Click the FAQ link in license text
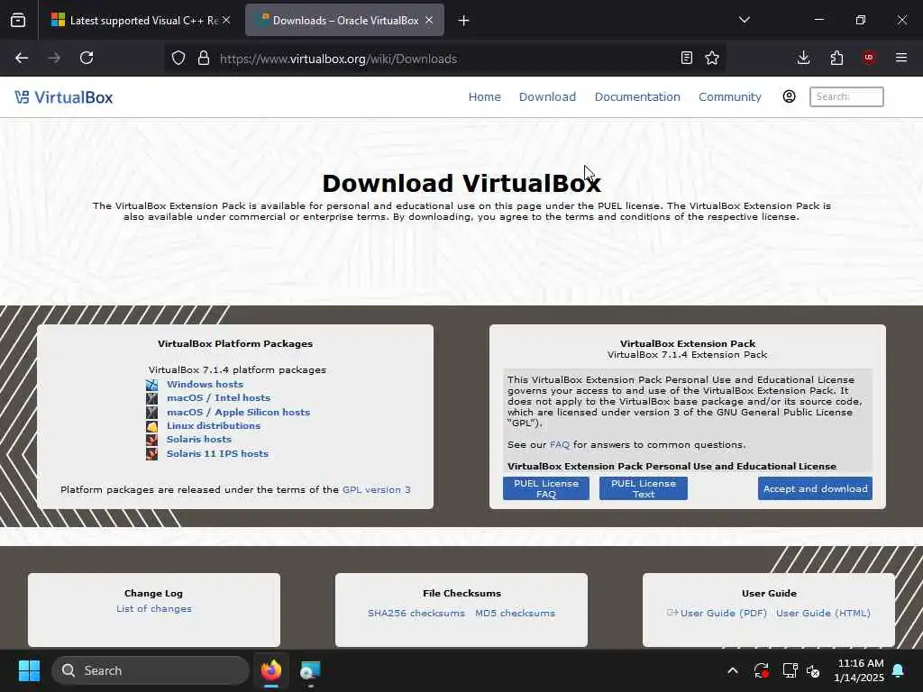 point(559,445)
